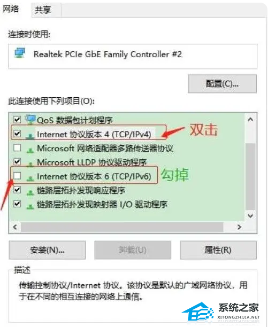Select the 网络 tab

[11, 9]
